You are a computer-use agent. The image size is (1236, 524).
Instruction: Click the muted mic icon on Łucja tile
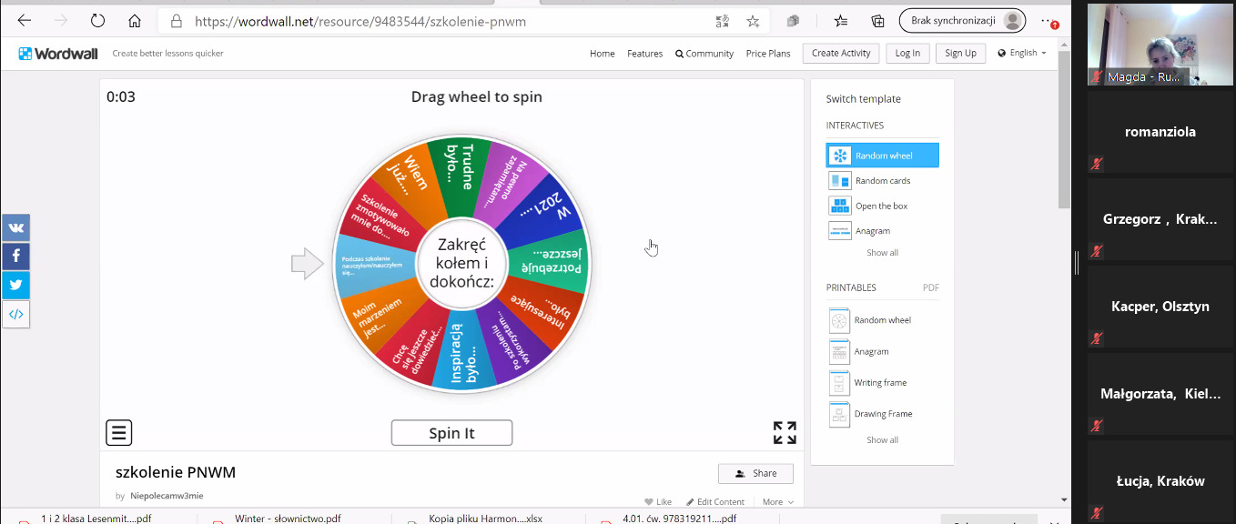tap(1097, 513)
